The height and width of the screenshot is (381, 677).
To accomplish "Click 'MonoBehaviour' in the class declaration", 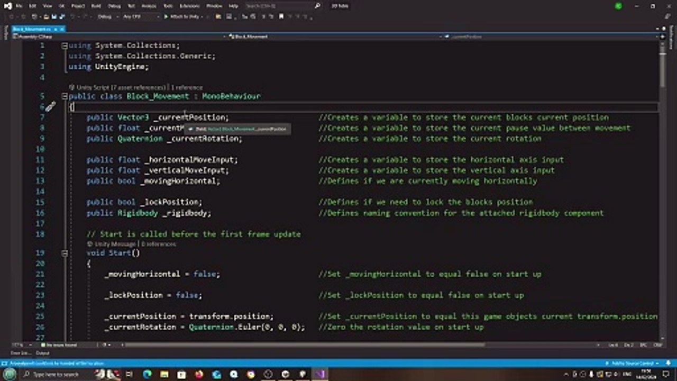I will (x=231, y=96).
